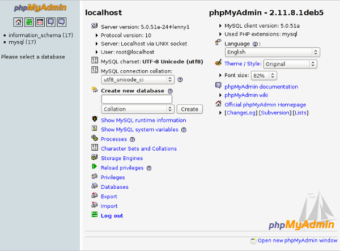Click the Import icon
This screenshot has height=251, width=340.
tap(94, 205)
